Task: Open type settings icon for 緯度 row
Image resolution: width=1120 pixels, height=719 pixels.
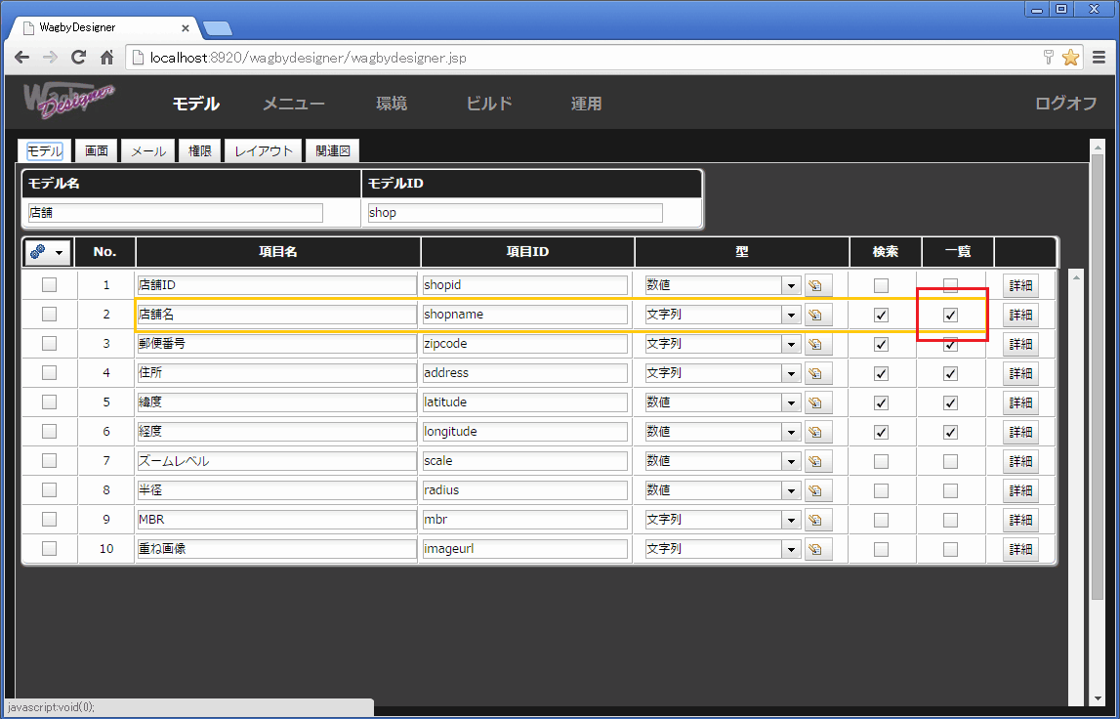Action: (818, 403)
